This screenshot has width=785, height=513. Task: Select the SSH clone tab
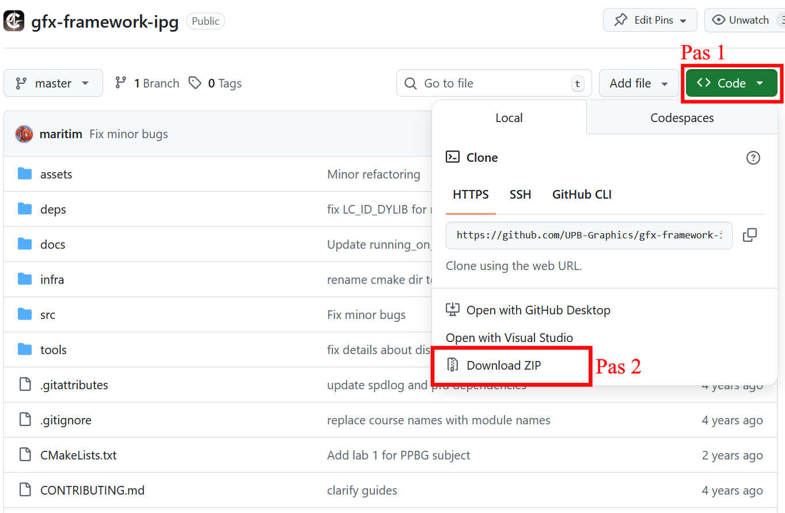tap(520, 195)
